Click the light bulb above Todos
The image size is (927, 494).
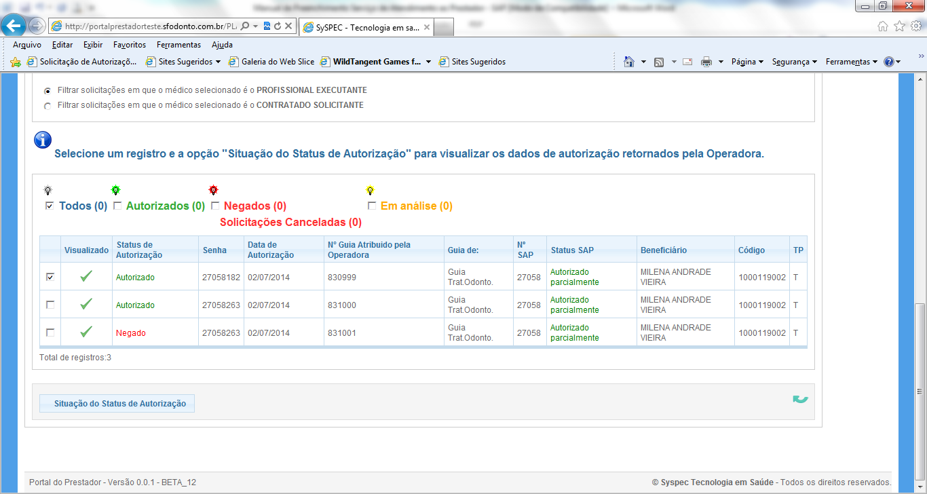click(48, 191)
